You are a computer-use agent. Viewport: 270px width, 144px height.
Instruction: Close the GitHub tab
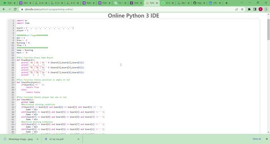click(204, 3)
